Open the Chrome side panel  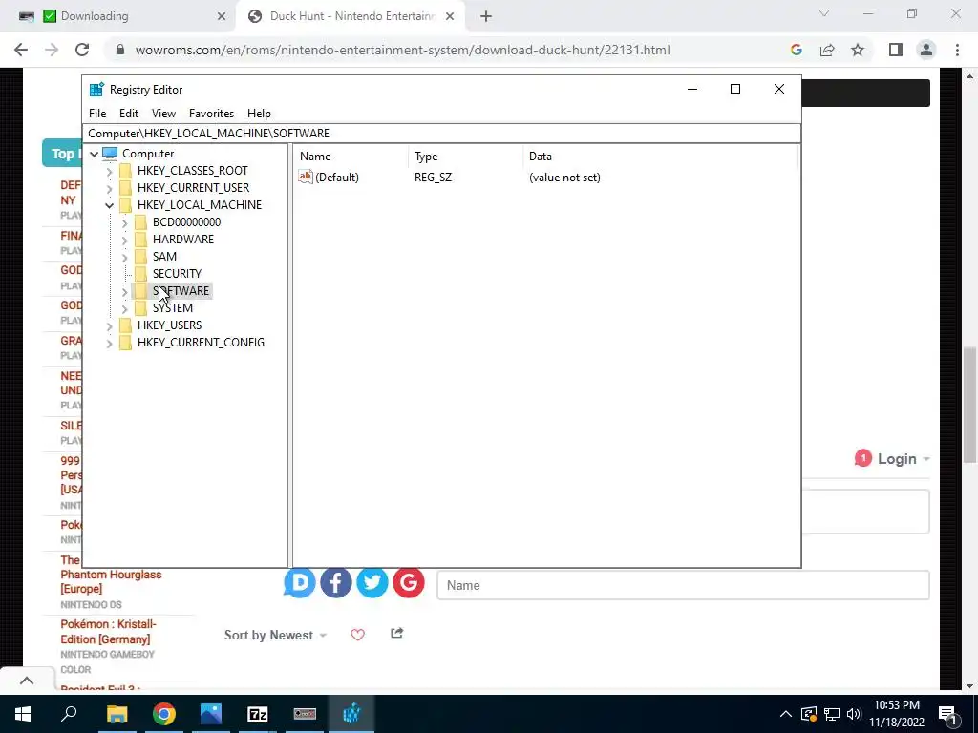click(x=896, y=50)
